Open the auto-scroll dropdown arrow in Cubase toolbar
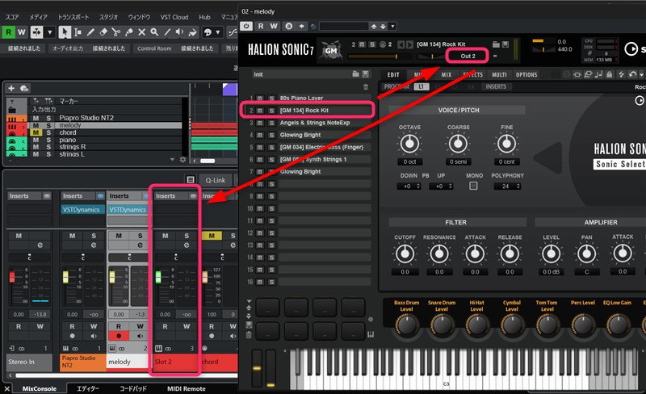 pyautogui.click(x=50, y=31)
